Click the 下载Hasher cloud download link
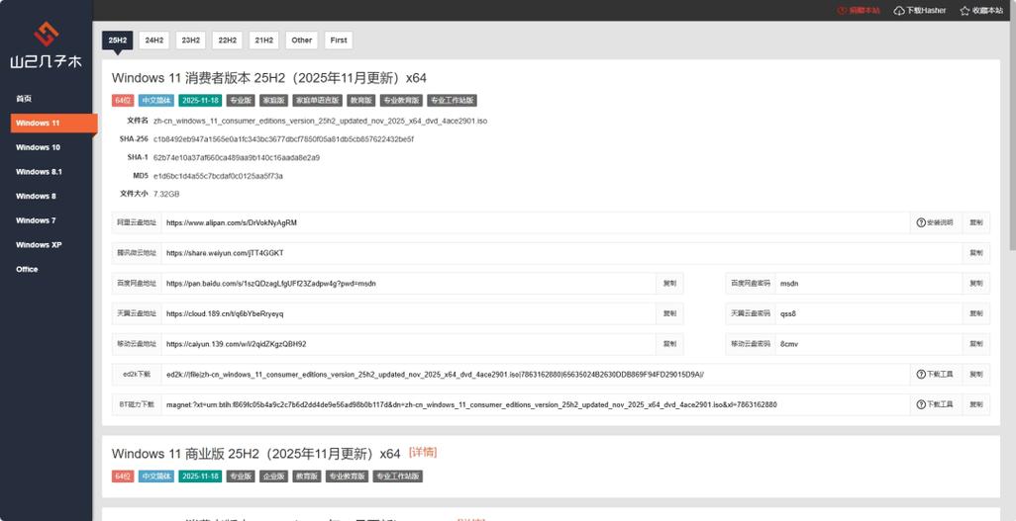 pyautogui.click(x=920, y=10)
